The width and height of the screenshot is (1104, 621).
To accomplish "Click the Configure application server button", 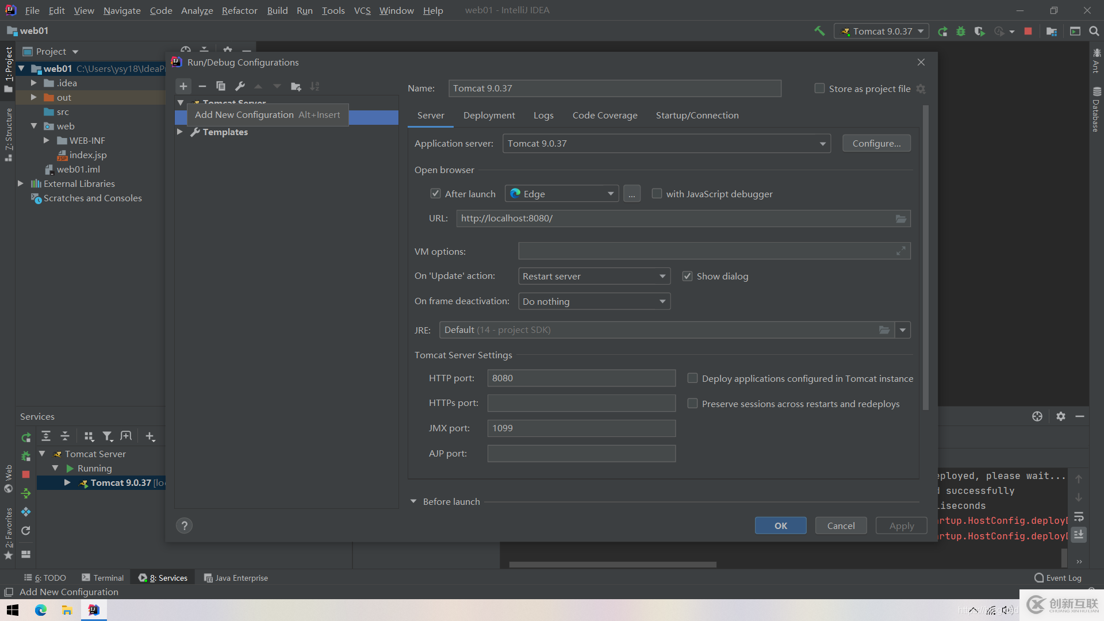I will click(x=875, y=143).
